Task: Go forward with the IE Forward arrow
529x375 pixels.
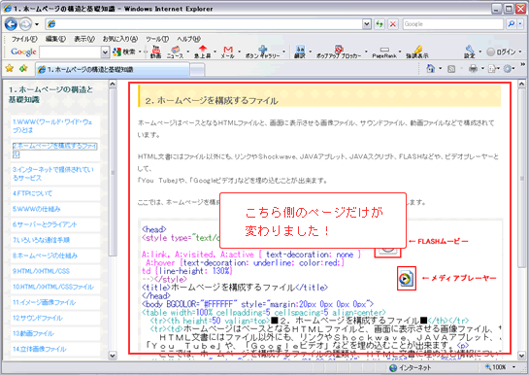Action: tap(25, 24)
